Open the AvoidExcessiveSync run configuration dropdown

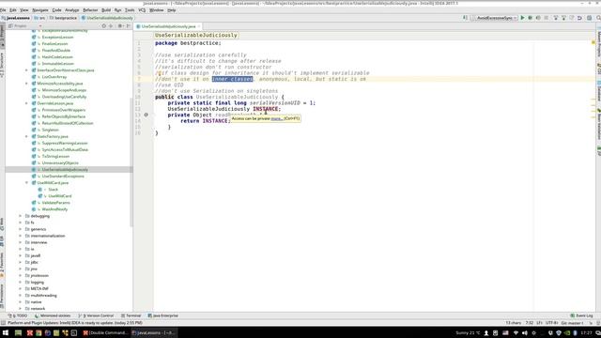coord(496,18)
